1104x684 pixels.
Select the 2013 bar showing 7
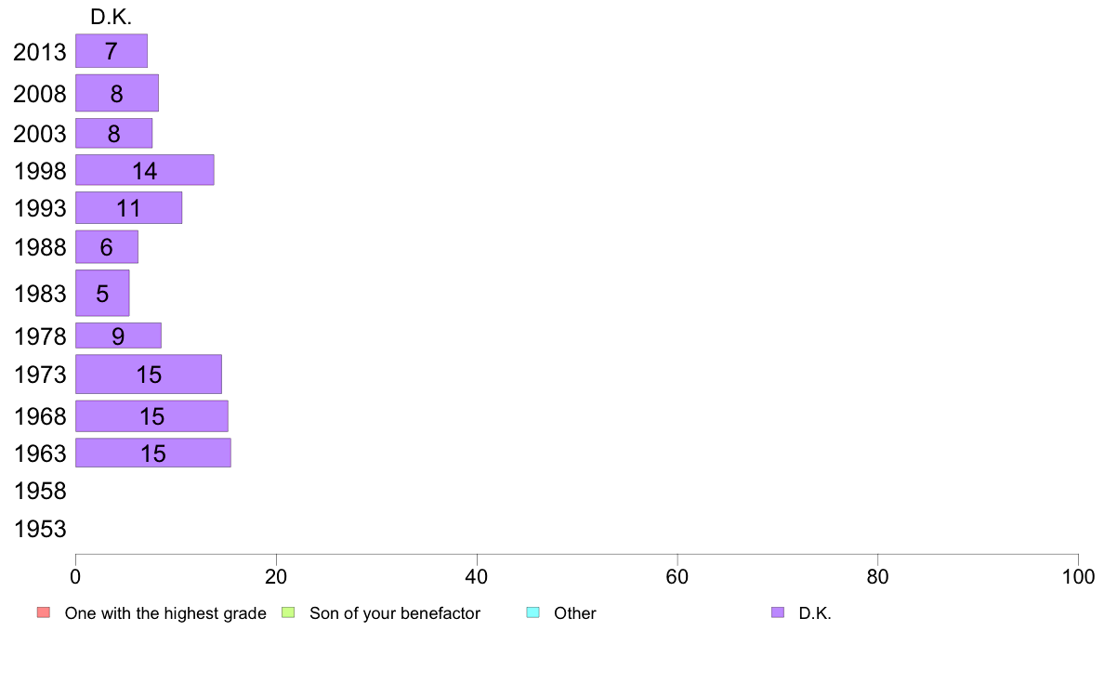tap(112, 51)
